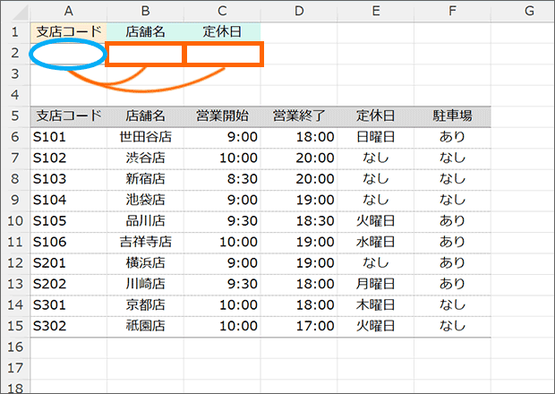Select 水曜日 holiday cell for 吉祥寺店

(x=376, y=242)
